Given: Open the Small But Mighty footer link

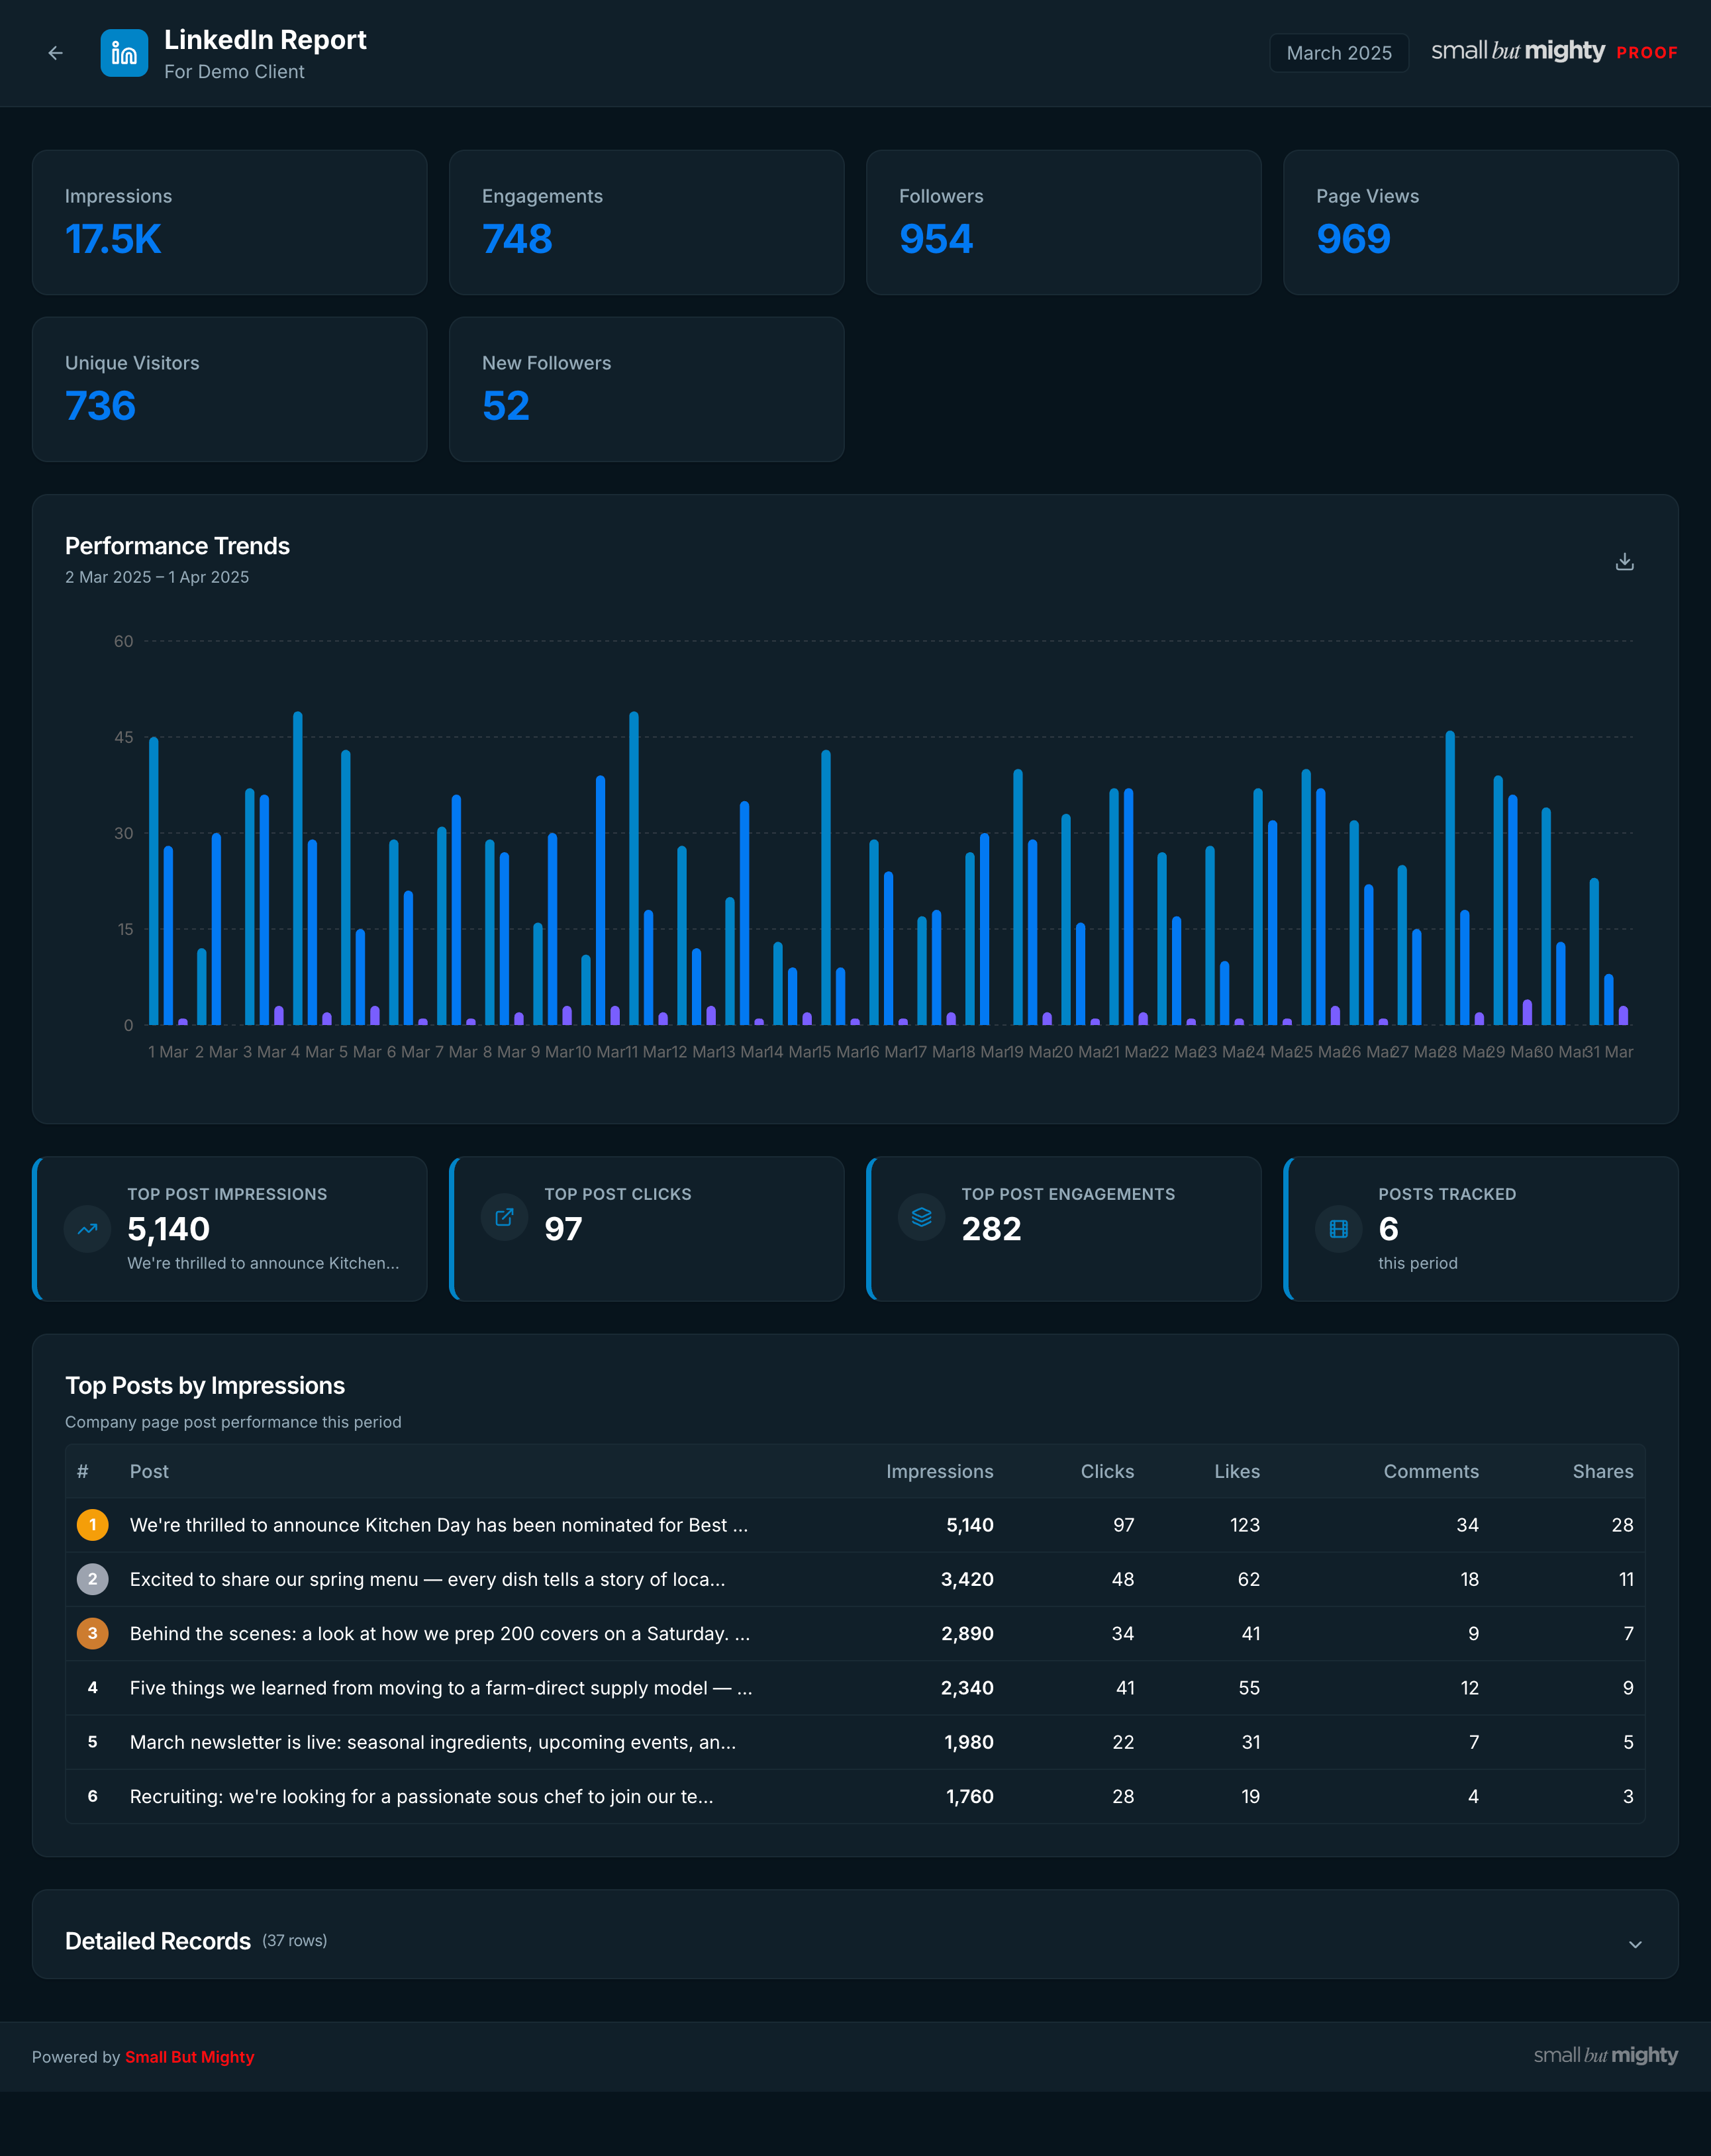Looking at the screenshot, I should coord(190,2057).
